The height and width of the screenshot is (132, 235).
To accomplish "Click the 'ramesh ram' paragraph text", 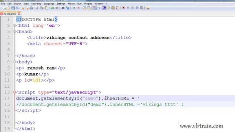I will click(41, 68).
